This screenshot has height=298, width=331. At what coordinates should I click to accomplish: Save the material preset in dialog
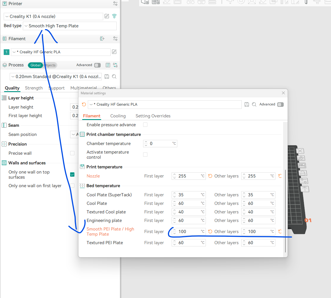coord(247,105)
